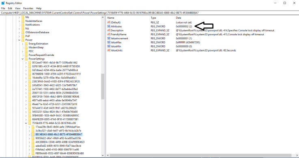Click the registry path address bar
This screenshot has width=299, height=158.
click(x=149, y=13)
